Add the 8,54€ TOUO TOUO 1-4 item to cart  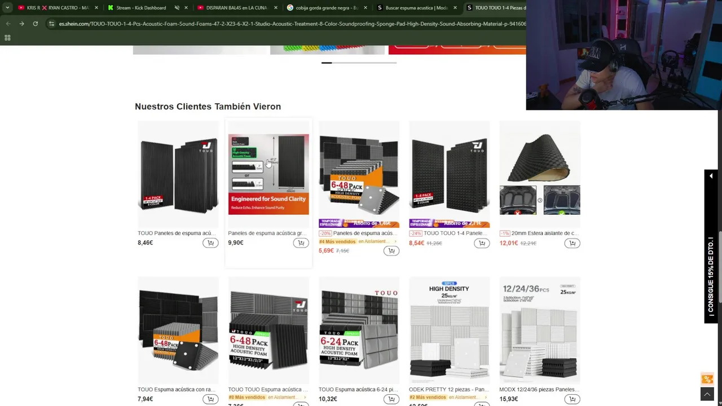481,243
